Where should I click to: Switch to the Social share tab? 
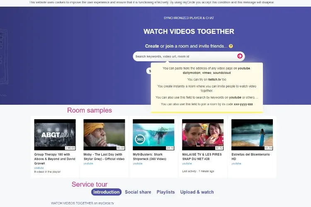138,192
